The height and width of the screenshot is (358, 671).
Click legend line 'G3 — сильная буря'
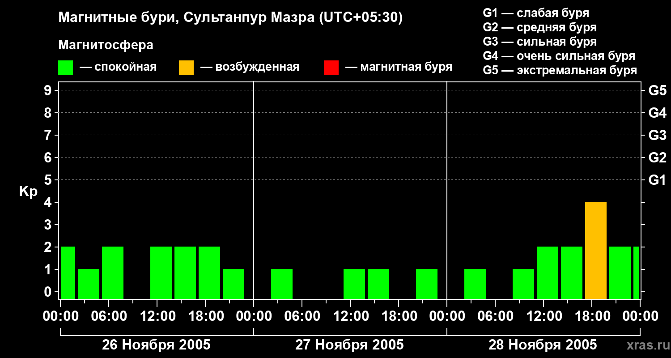point(540,42)
